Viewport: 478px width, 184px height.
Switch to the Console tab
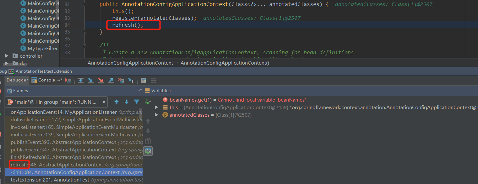coord(43,80)
